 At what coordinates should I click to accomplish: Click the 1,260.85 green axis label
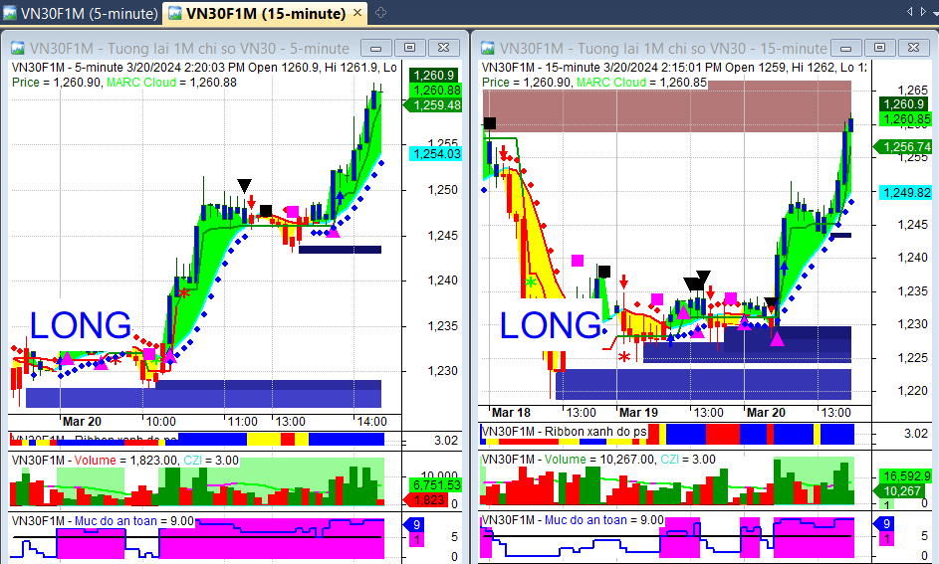click(x=906, y=119)
